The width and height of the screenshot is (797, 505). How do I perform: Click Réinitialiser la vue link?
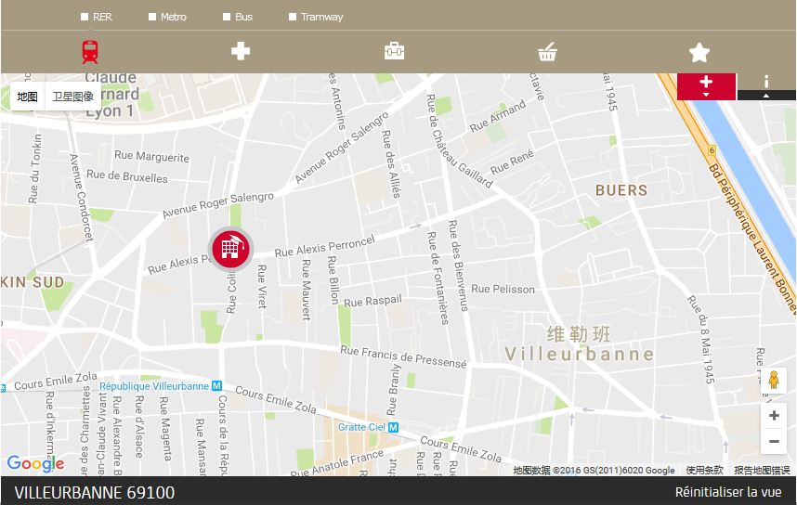pyautogui.click(x=727, y=492)
